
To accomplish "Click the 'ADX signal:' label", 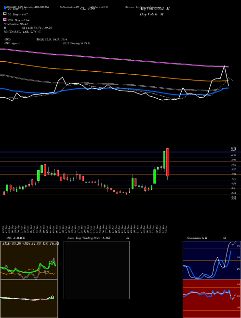I will point(12,43).
